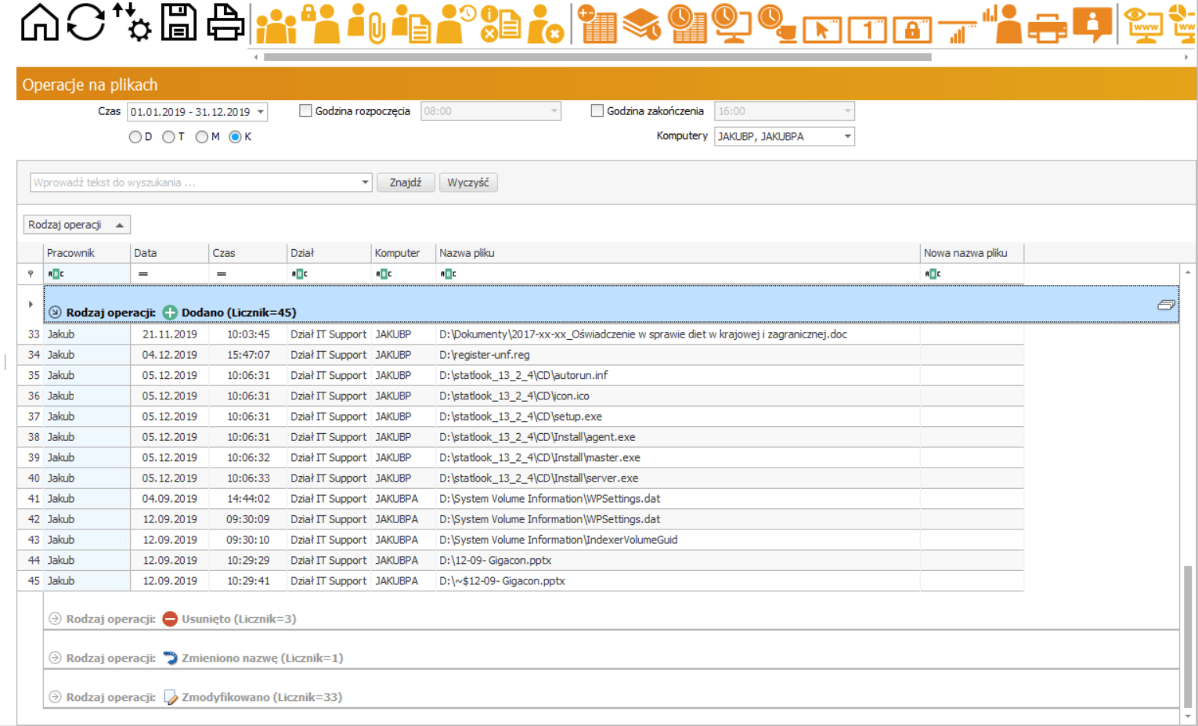Click the Rodzaj operacji grouping button
This screenshot has height=726, width=1198.
(x=77, y=225)
